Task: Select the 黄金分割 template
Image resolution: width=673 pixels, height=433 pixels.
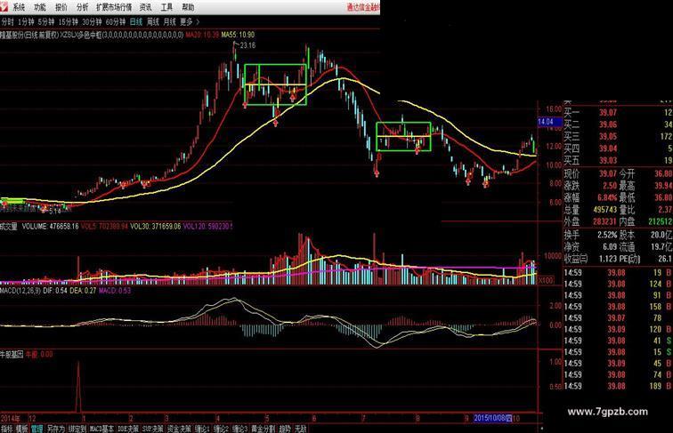Action: (x=263, y=429)
